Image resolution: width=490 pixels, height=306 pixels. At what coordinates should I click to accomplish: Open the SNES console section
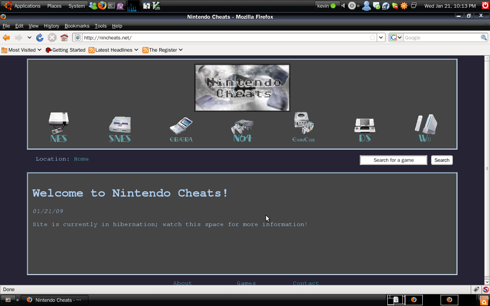pos(120,129)
